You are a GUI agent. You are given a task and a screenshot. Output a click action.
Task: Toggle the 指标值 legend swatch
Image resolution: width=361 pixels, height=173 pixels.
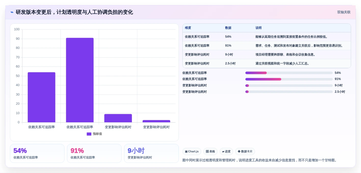click(89, 134)
